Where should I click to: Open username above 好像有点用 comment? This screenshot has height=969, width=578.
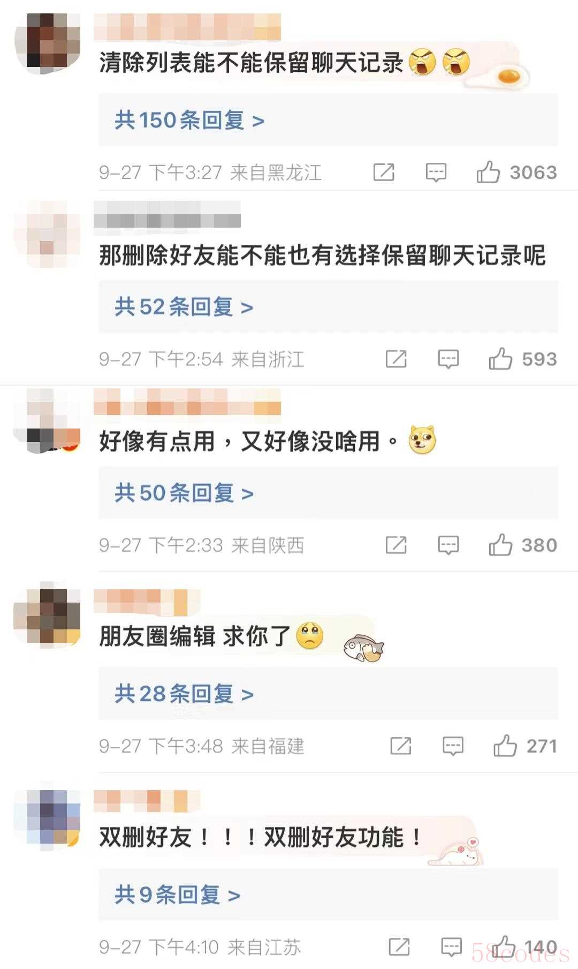coord(187,402)
